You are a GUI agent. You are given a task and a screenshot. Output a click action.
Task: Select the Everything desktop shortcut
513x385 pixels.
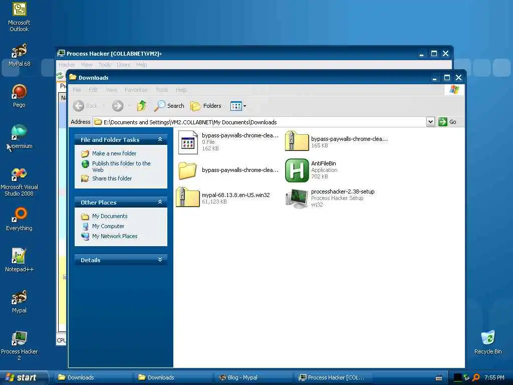pos(19,219)
